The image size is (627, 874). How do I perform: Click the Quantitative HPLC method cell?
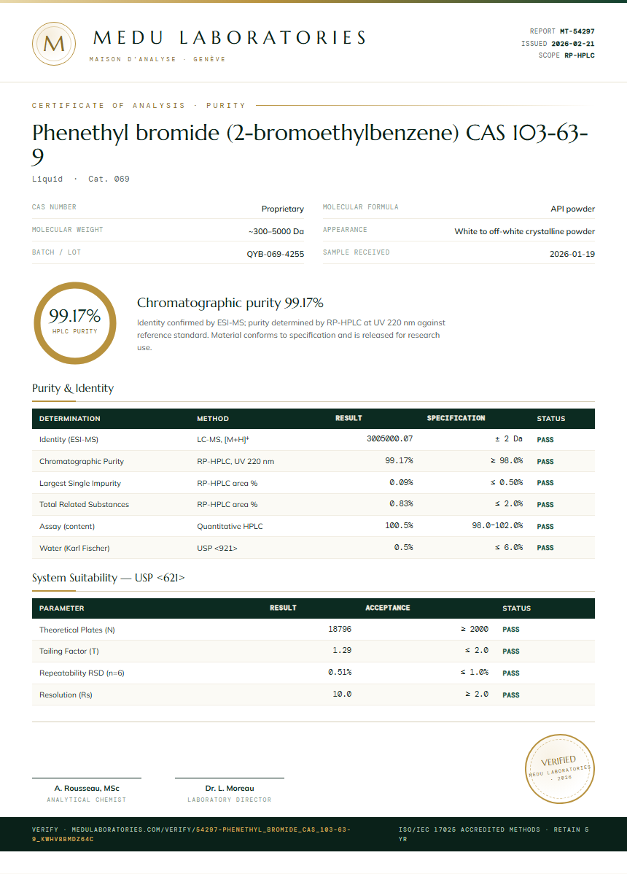coord(230,526)
